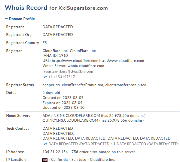Click the Registrant Country value ES
Image resolution: width=180 pixels, height=162 pixels.
pyautogui.click(x=44, y=42)
